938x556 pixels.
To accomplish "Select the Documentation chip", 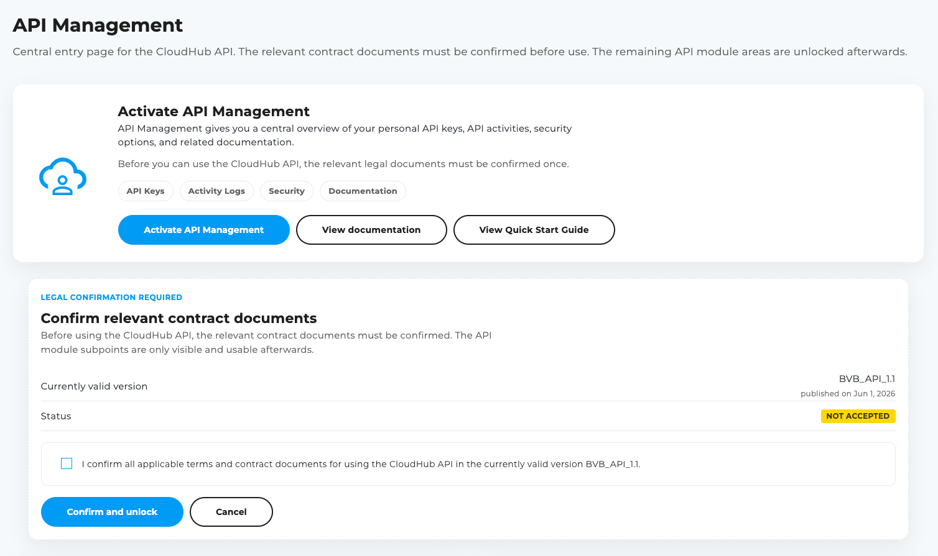I will (x=363, y=191).
